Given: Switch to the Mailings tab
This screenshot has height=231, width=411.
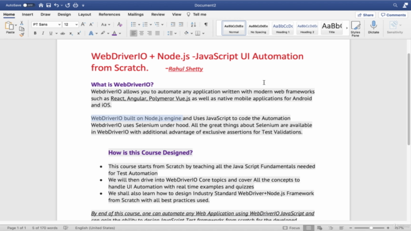Looking at the screenshot, I should [x=136, y=14].
